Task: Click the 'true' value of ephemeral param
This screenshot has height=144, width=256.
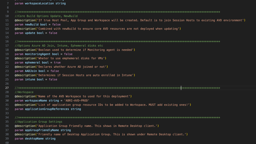Action: point(57,63)
